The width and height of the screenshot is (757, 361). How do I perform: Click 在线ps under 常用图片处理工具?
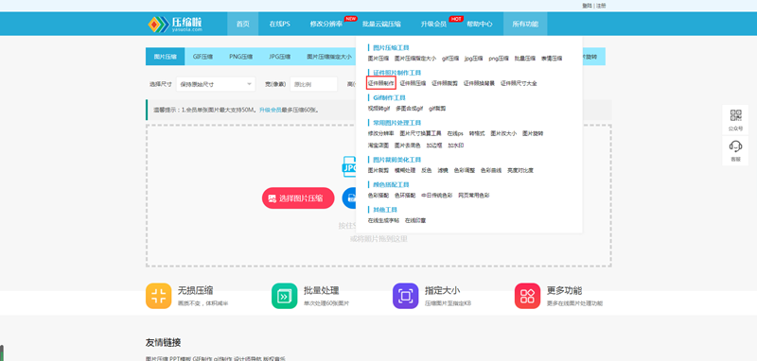[x=455, y=133]
